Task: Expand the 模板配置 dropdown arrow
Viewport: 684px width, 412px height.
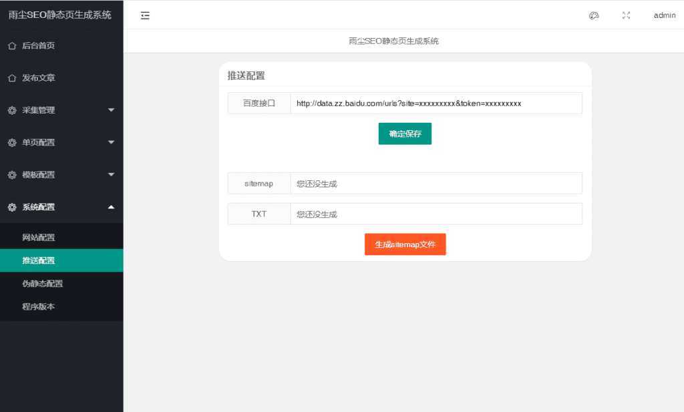Action: tap(112, 174)
